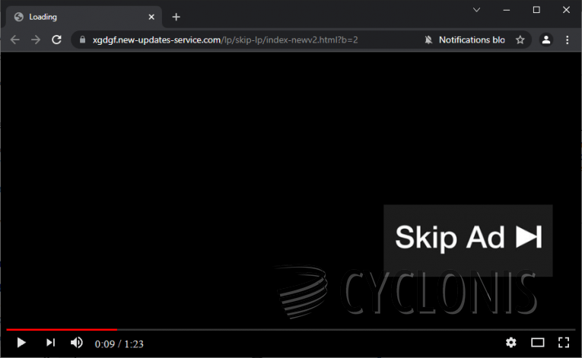
Task: Open the Chrome profile avatar icon
Action: (545, 40)
